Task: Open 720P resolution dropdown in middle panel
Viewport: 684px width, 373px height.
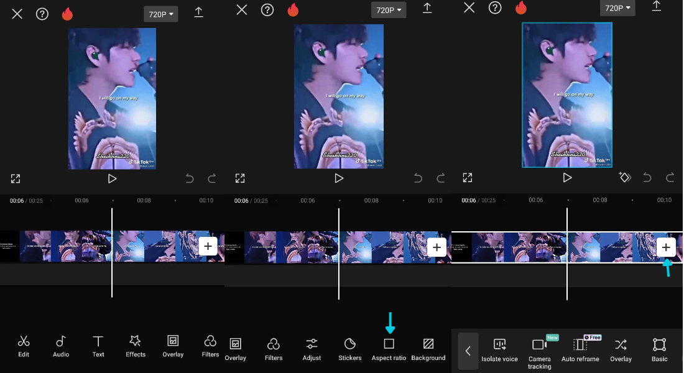Action: 389,10
